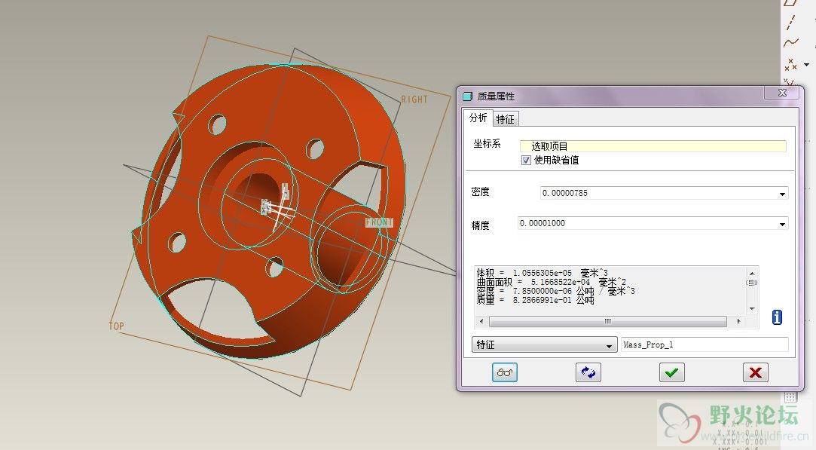Click the blue info icon
Viewport: 816px width, 450px height.
click(x=777, y=318)
